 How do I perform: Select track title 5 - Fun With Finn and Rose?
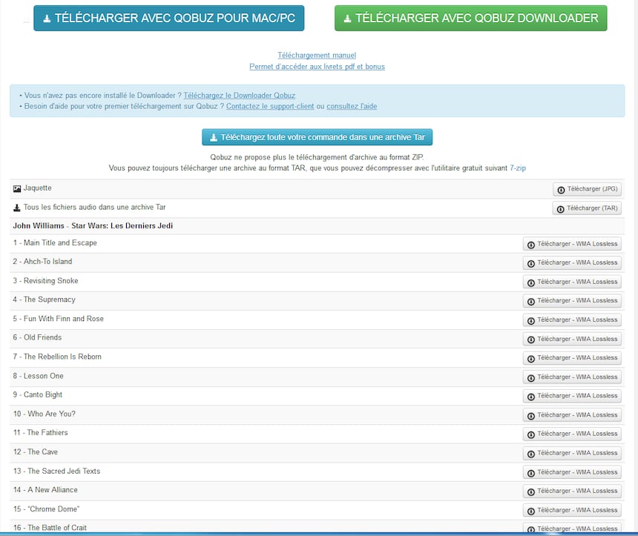tap(58, 319)
